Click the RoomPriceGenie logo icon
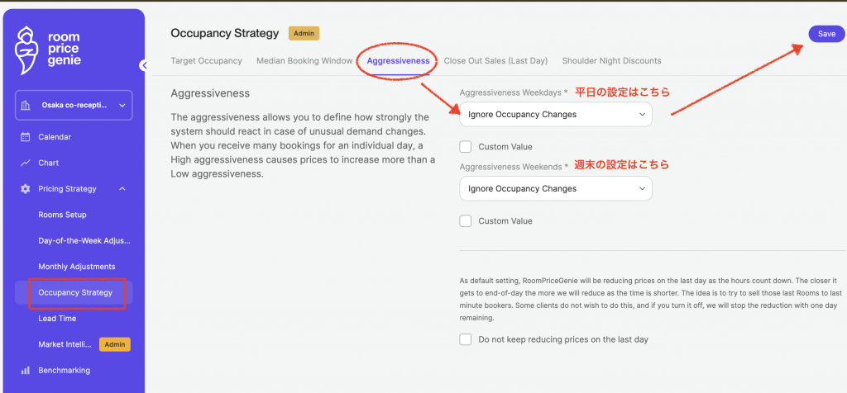The width and height of the screenshot is (847, 393). pos(27,50)
